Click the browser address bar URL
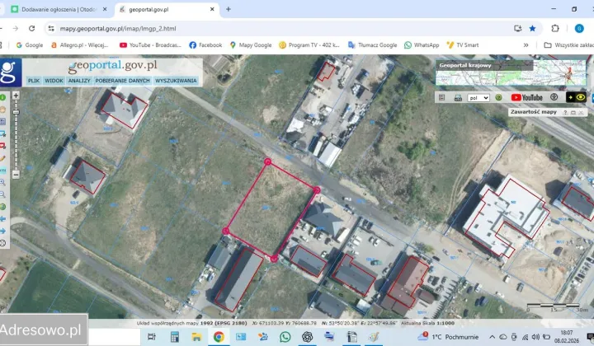594x346 pixels. [118, 28]
